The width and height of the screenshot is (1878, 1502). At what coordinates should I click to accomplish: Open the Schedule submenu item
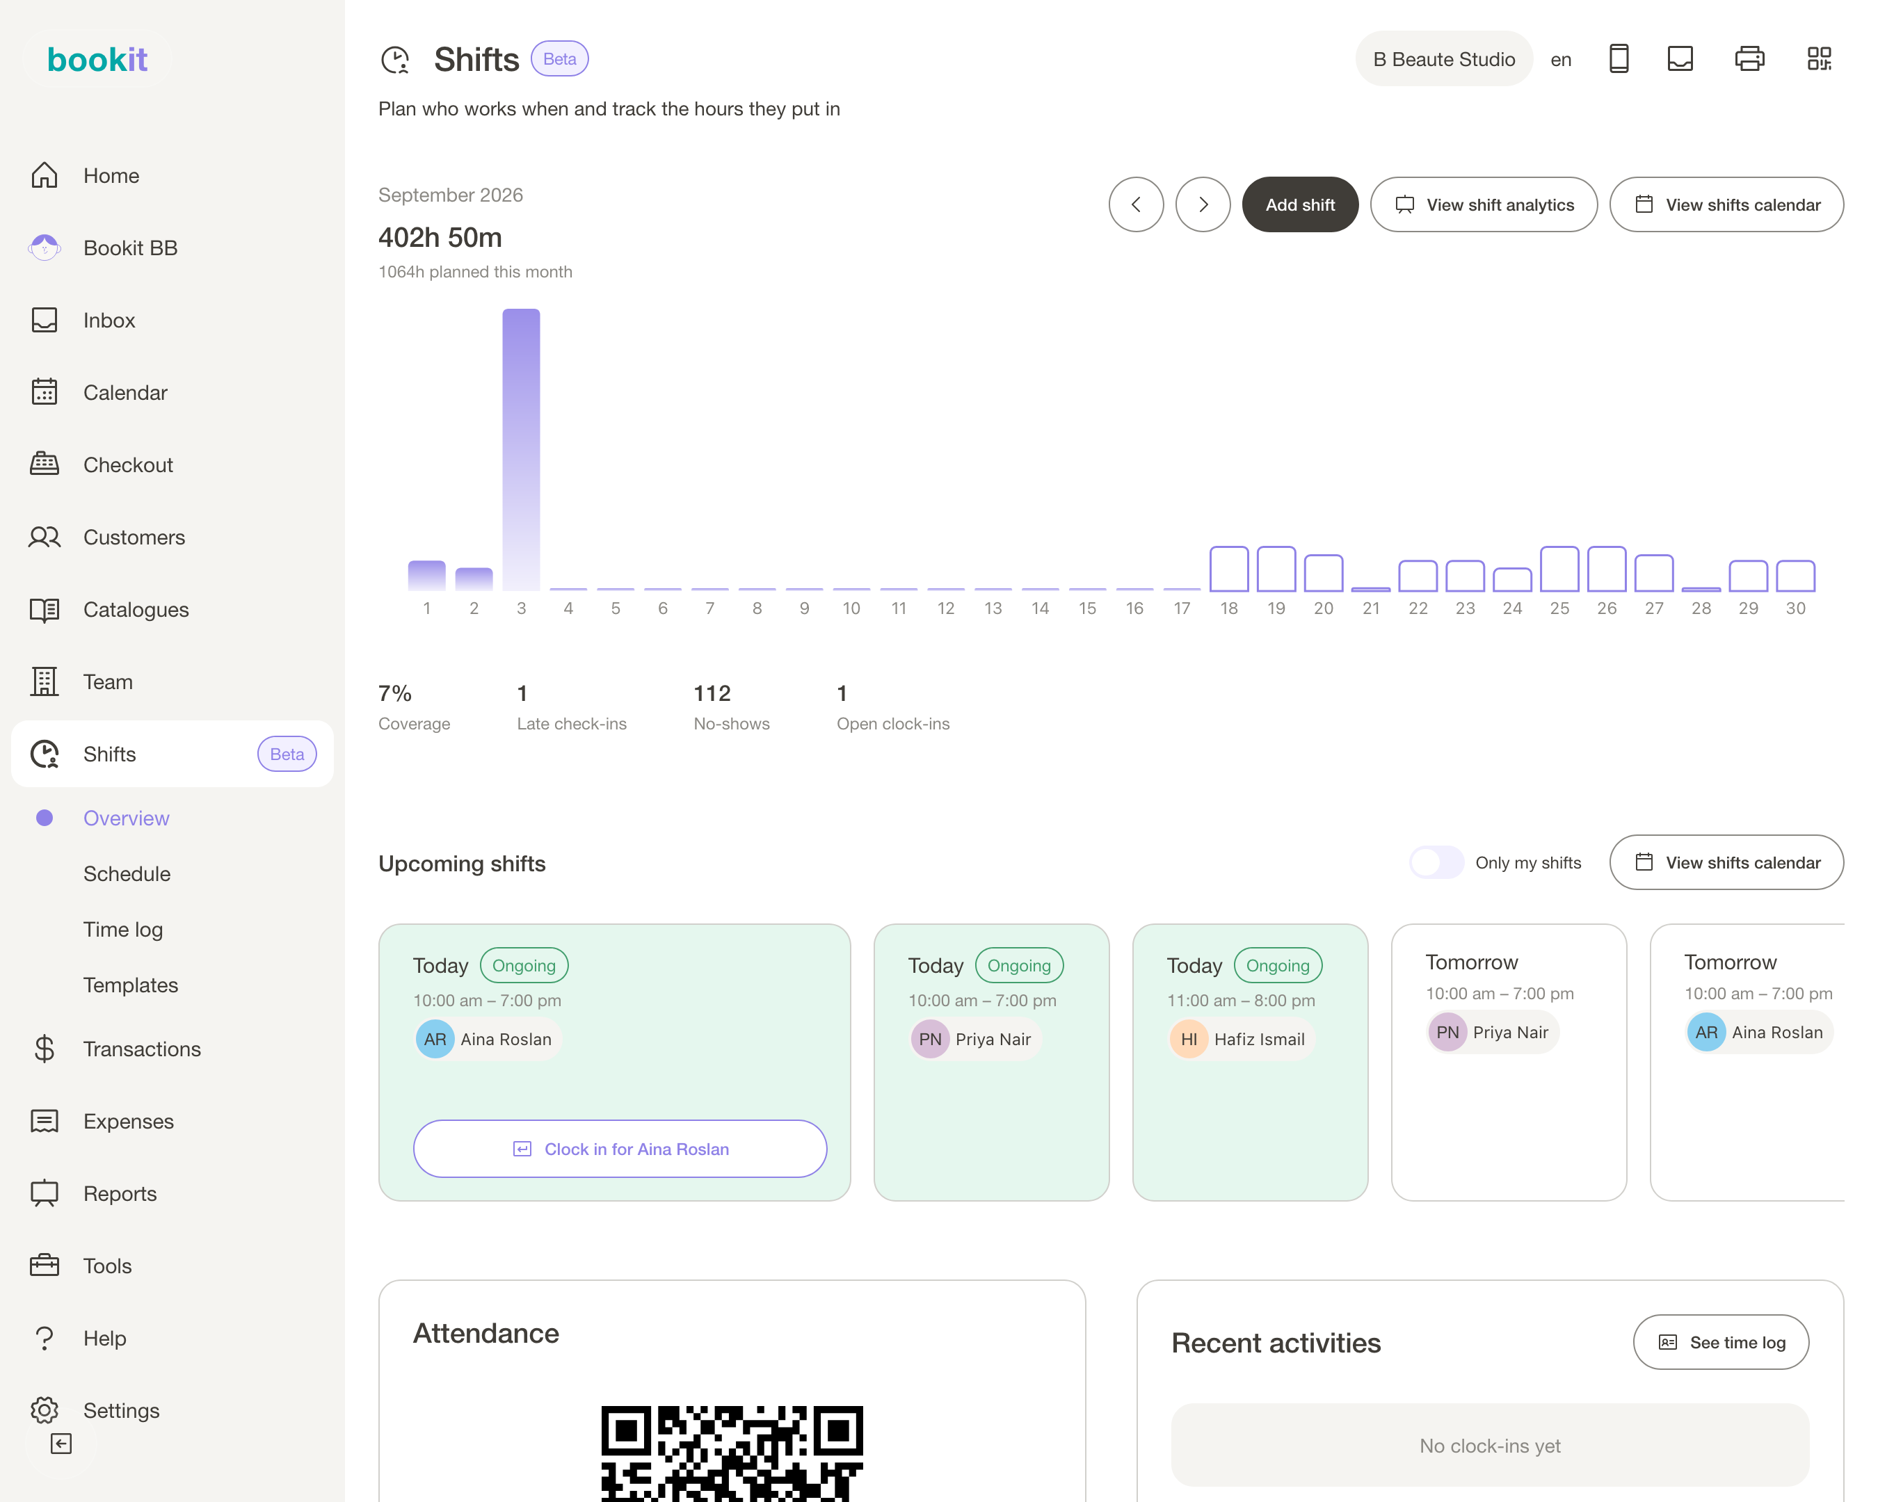point(127,873)
